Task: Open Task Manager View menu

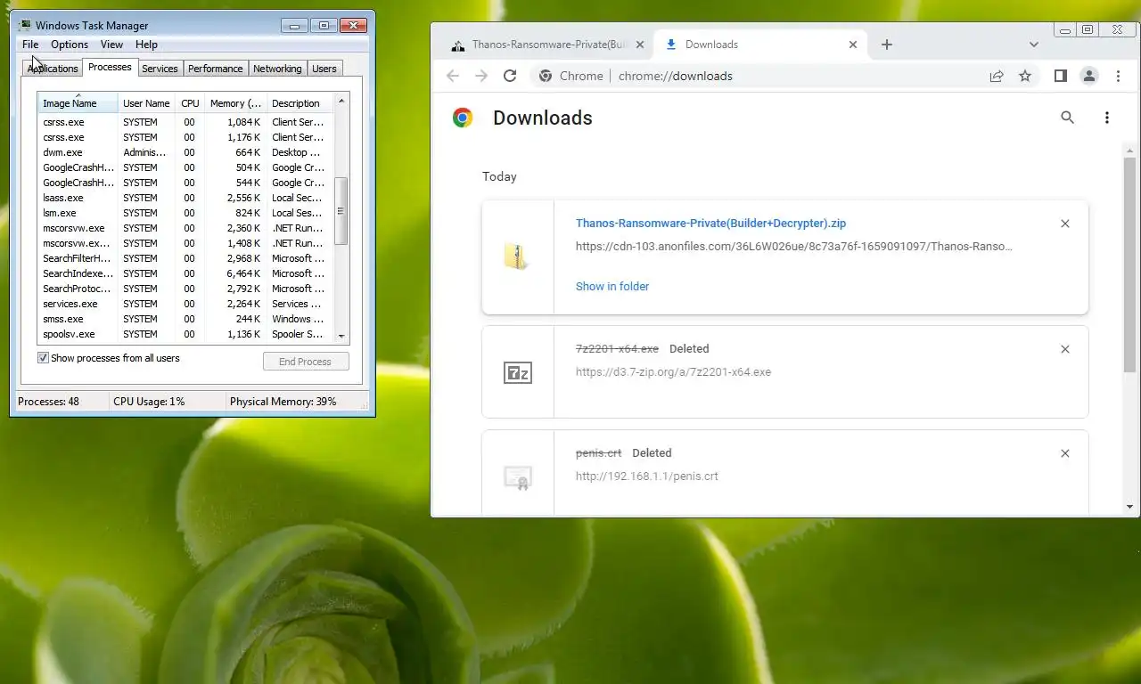Action: [111, 45]
